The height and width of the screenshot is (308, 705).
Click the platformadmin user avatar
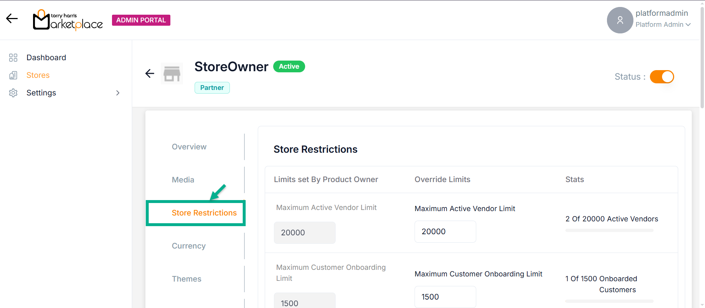[x=620, y=20]
